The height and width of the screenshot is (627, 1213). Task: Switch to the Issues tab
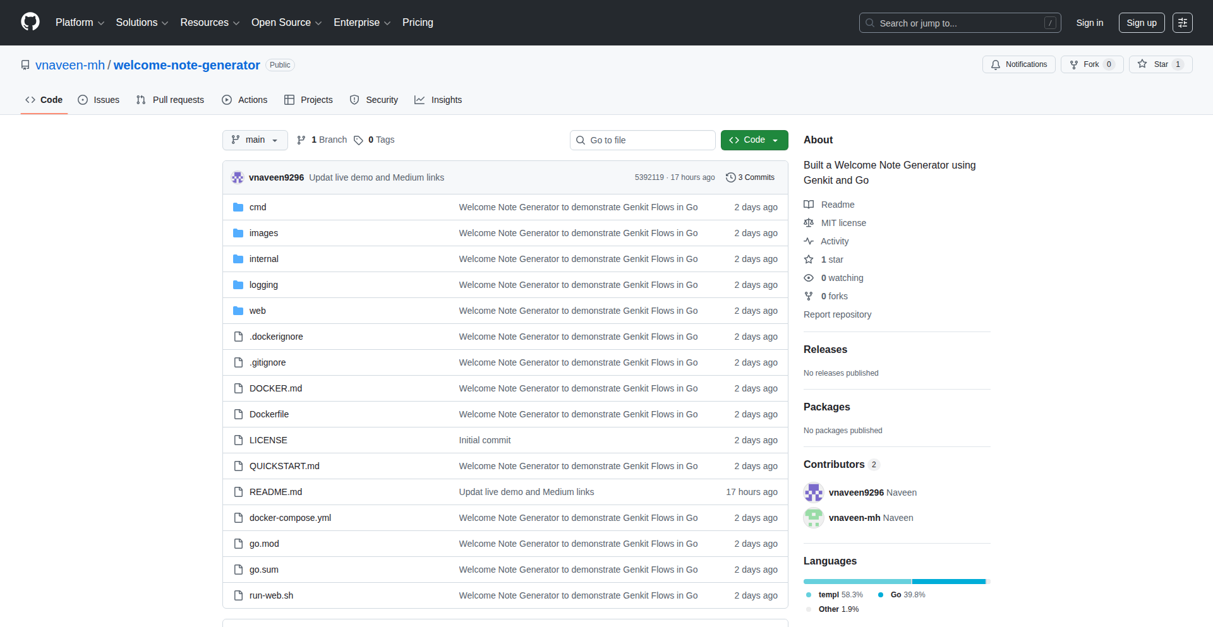pyautogui.click(x=99, y=100)
